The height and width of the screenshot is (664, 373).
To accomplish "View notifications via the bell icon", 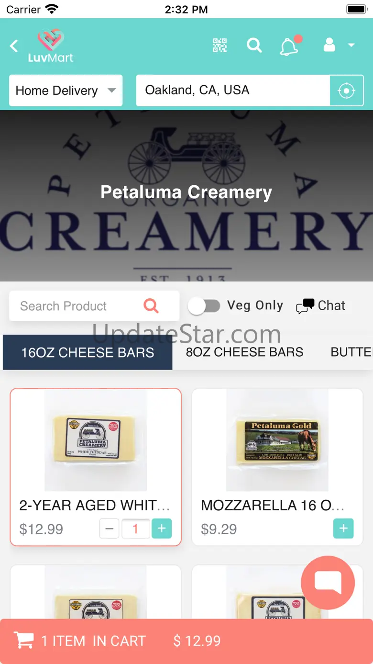I will [290, 46].
